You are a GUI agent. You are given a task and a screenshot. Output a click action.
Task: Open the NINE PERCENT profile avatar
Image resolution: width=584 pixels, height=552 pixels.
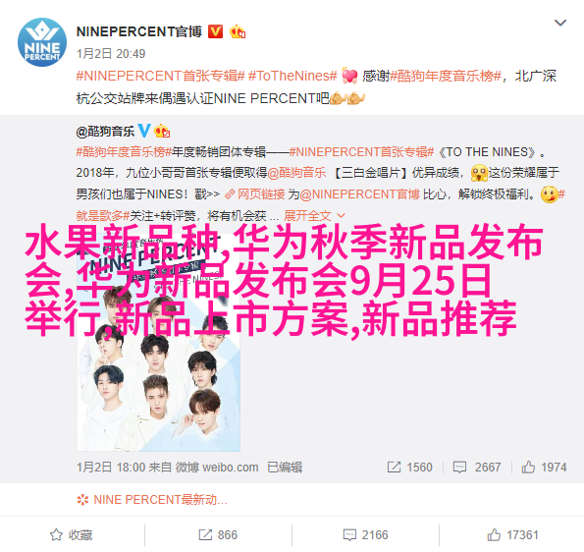click(42, 42)
